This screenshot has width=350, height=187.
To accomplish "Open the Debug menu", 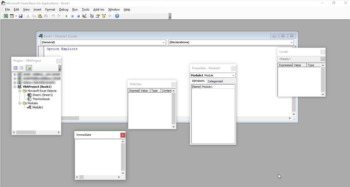I will [64, 10].
